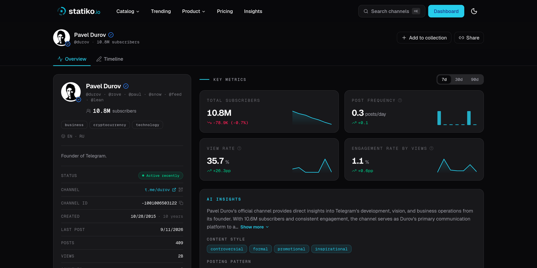Select the 30d time range

(459, 80)
